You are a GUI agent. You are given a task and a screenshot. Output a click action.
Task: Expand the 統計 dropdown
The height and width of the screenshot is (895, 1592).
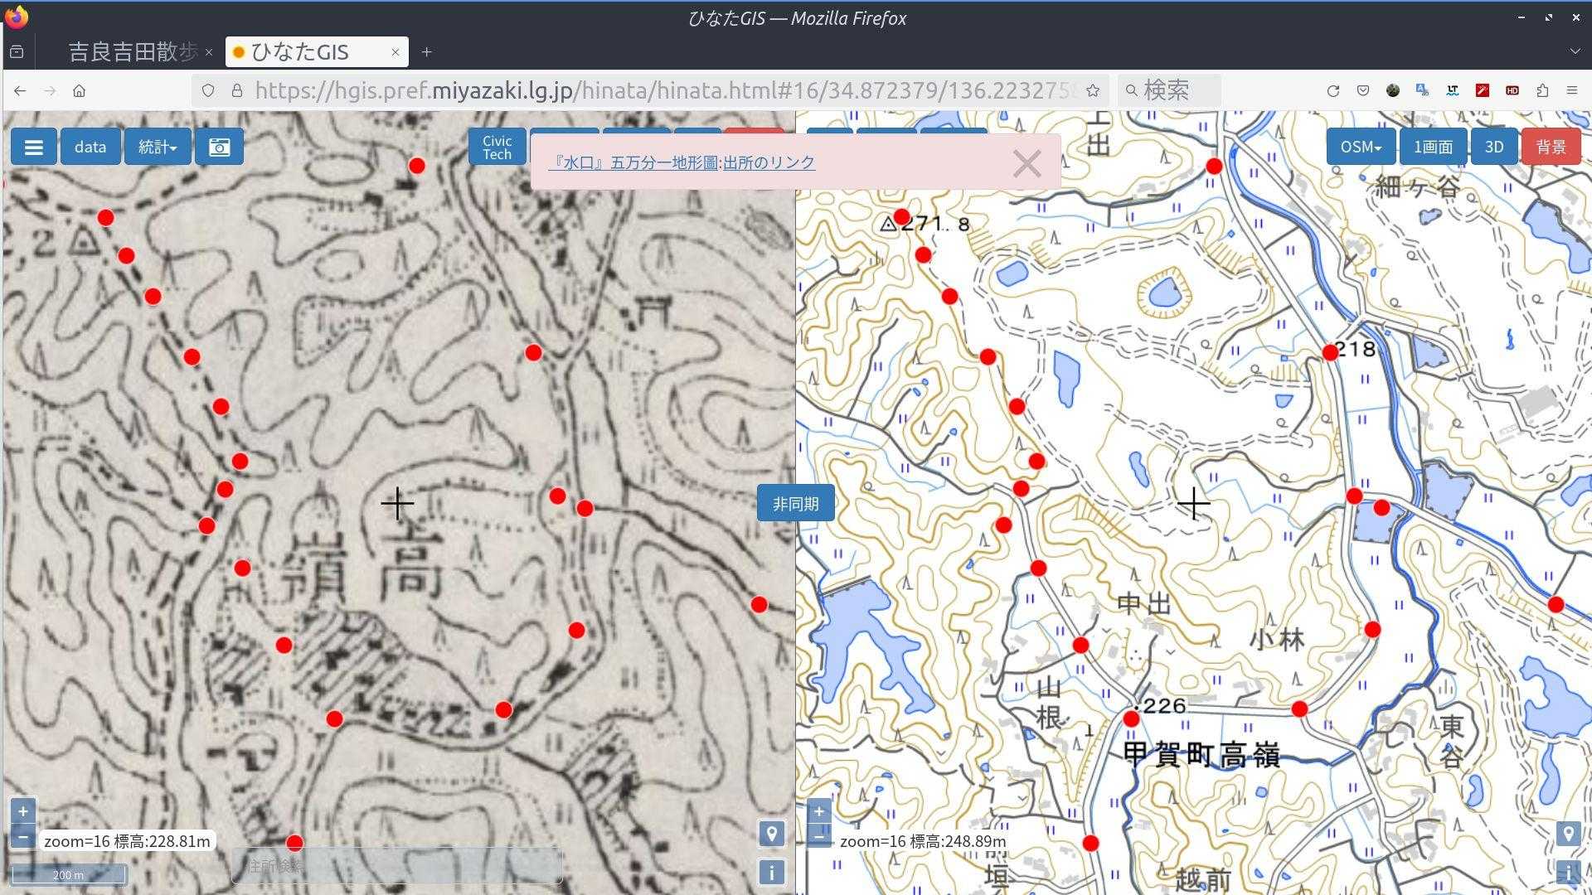(x=158, y=147)
